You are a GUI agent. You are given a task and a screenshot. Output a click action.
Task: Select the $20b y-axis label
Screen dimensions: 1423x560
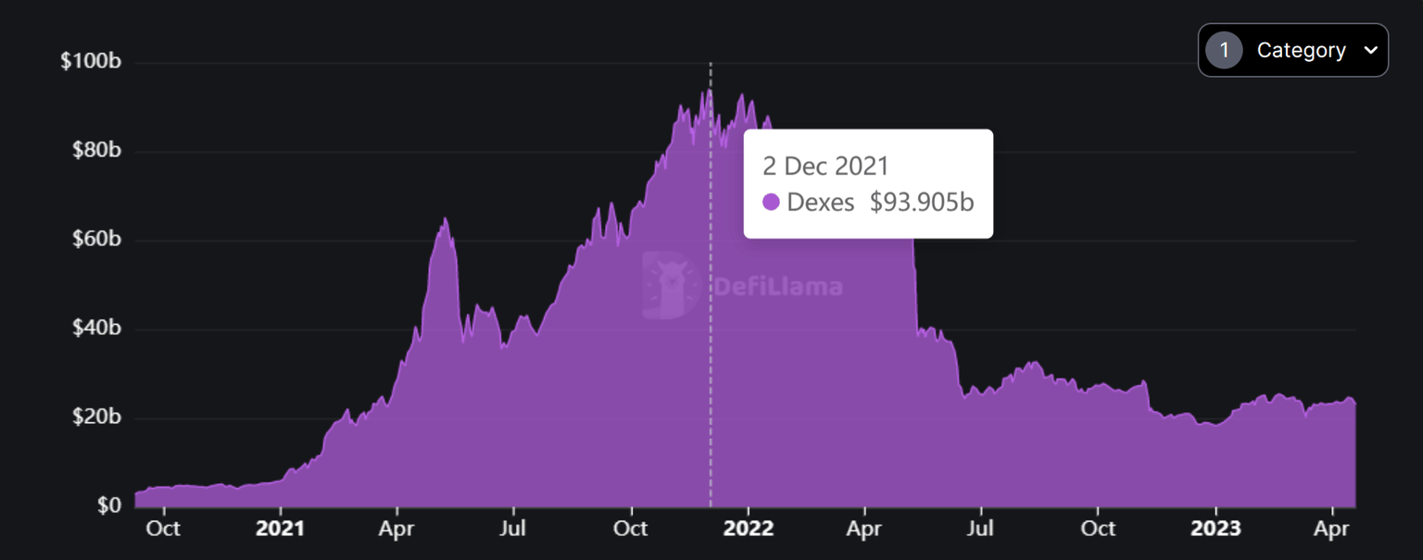coord(96,417)
